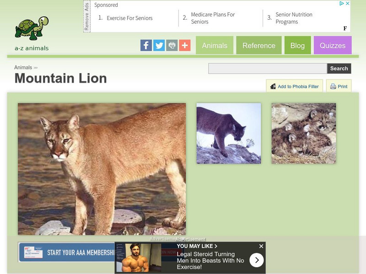Go to the Blog section
Screen dimensions: 366x274
298,45
